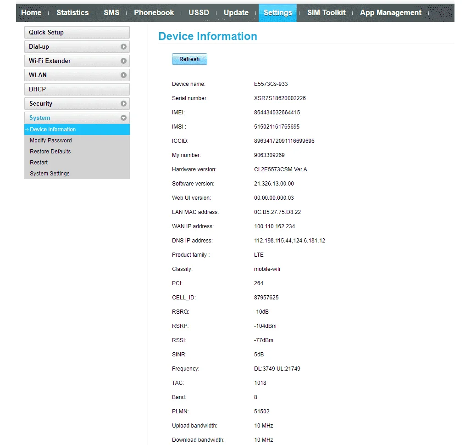This screenshot has height=445, width=471.
Task: Click Web UI version 00.00.00.000.03
Action: pyautogui.click(x=274, y=197)
